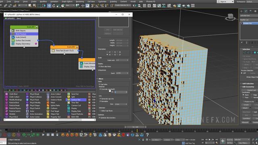Open the Modifier List dropdown
258x145 pixels.
pyautogui.click(x=249, y=20)
